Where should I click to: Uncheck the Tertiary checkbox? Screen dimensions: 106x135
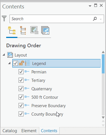click(21, 80)
